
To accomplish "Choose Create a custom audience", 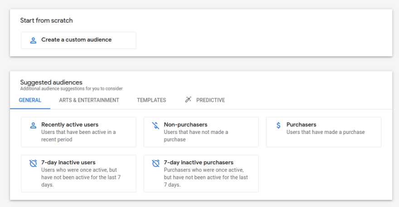I will pos(78,40).
